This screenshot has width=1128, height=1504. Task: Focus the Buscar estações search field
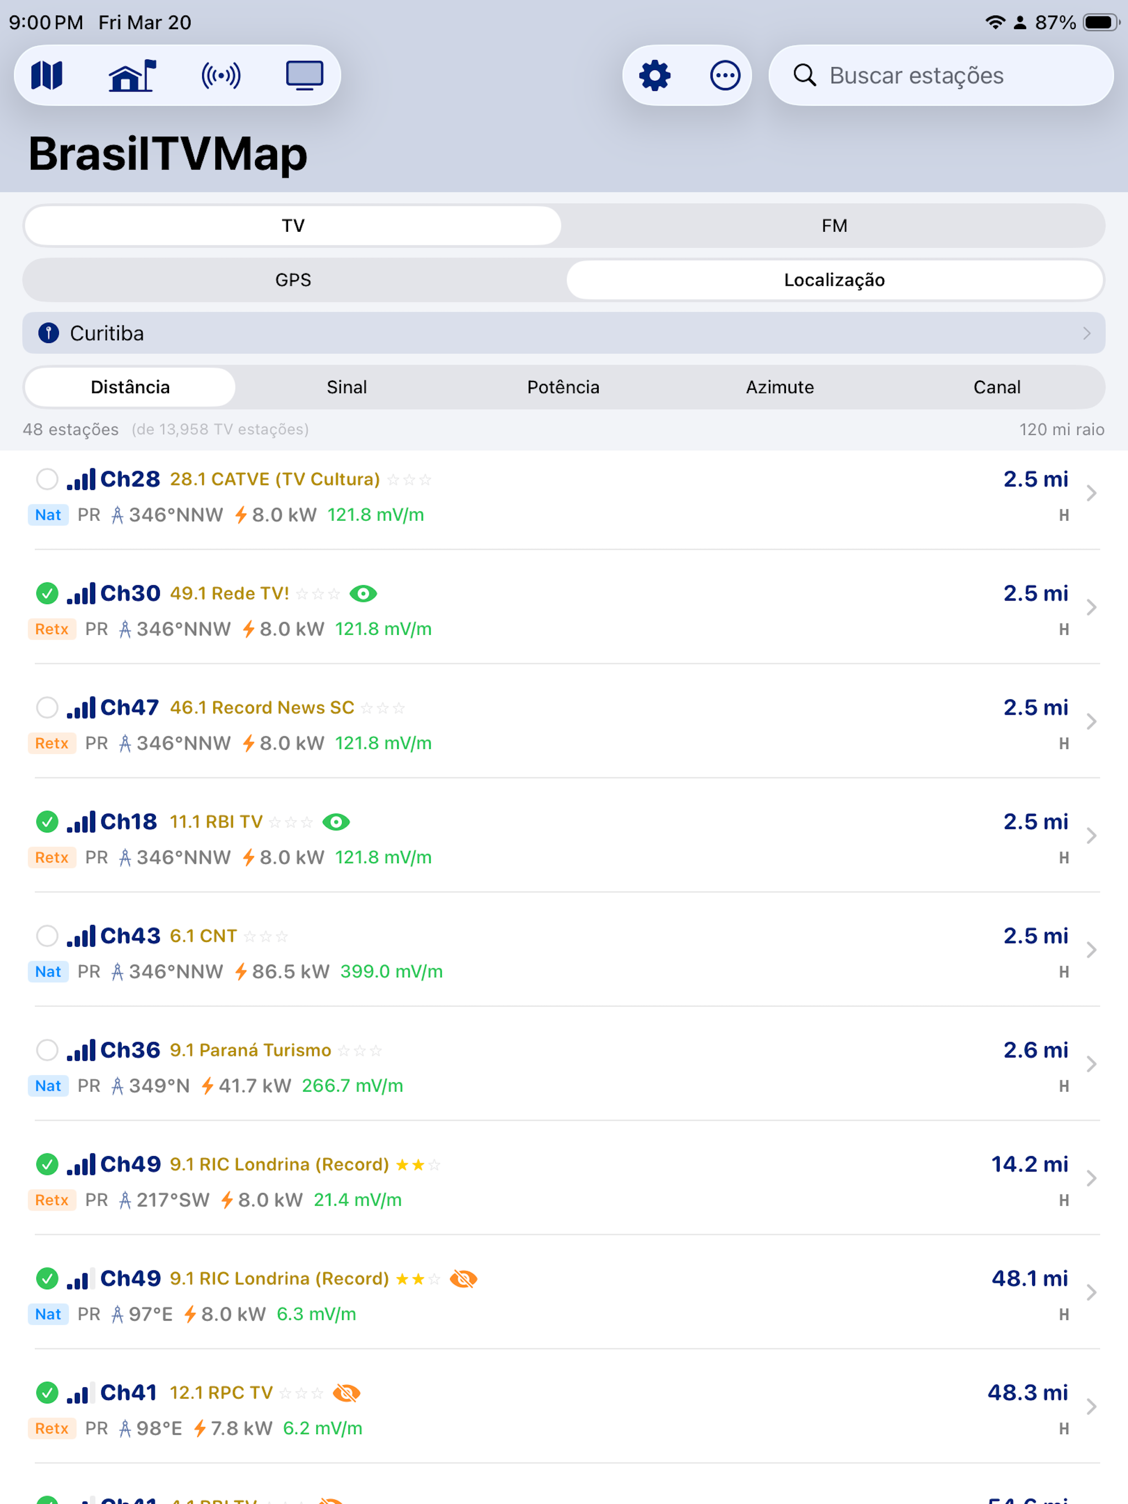pyautogui.click(x=941, y=75)
